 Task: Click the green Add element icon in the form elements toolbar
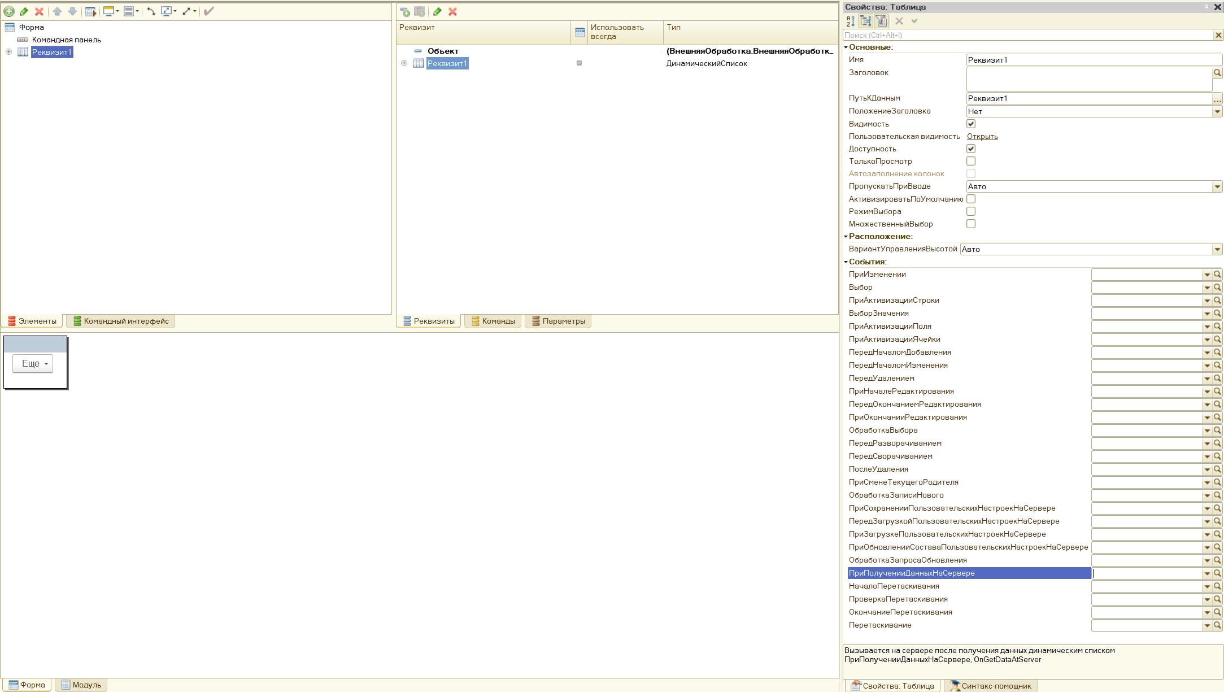[9, 11]
